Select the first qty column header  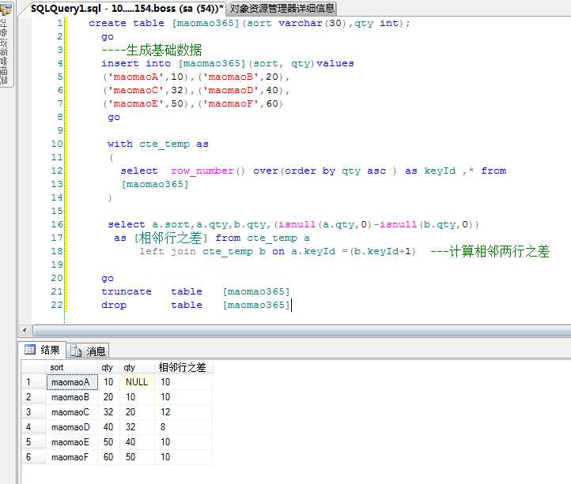pyautogui.click(x=108, y=367)
